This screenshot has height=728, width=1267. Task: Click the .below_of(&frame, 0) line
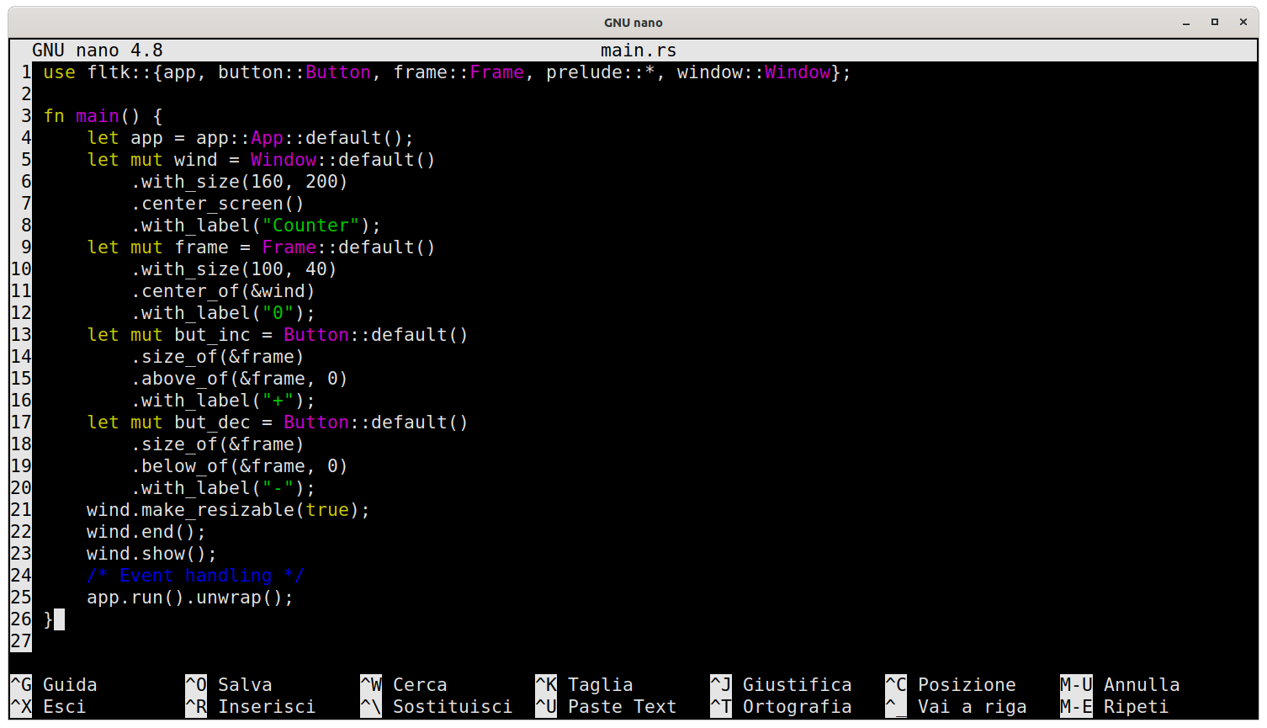click(x=240, y=466)
